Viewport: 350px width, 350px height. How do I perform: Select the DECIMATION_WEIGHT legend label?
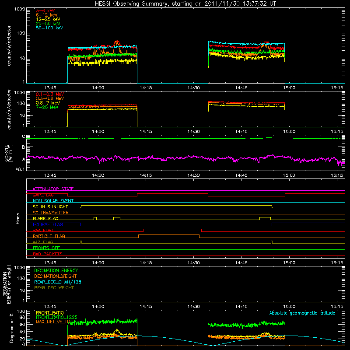(56, 276)
